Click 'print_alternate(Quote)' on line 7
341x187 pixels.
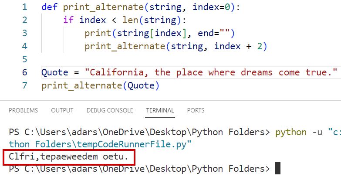pyautogui.click(x=101, y=85)
